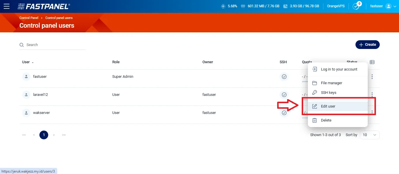399x174 pixels.
Task: Select Delete in the context menu
Action: point(326,120)
